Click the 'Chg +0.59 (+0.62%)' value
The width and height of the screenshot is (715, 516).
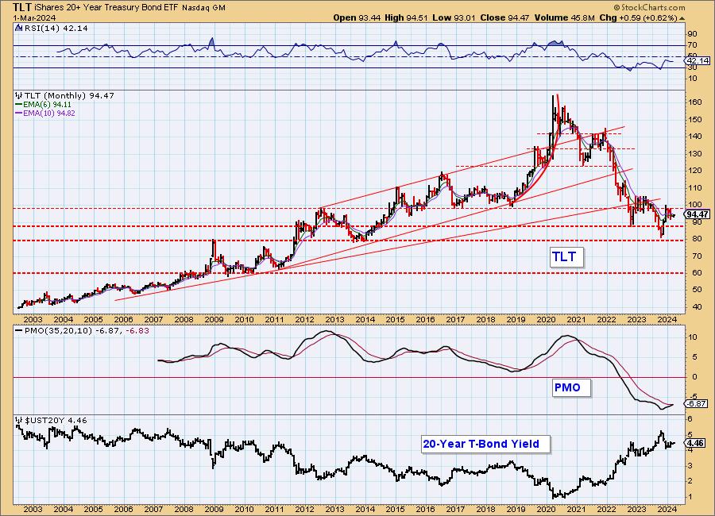tap(639, 17)
